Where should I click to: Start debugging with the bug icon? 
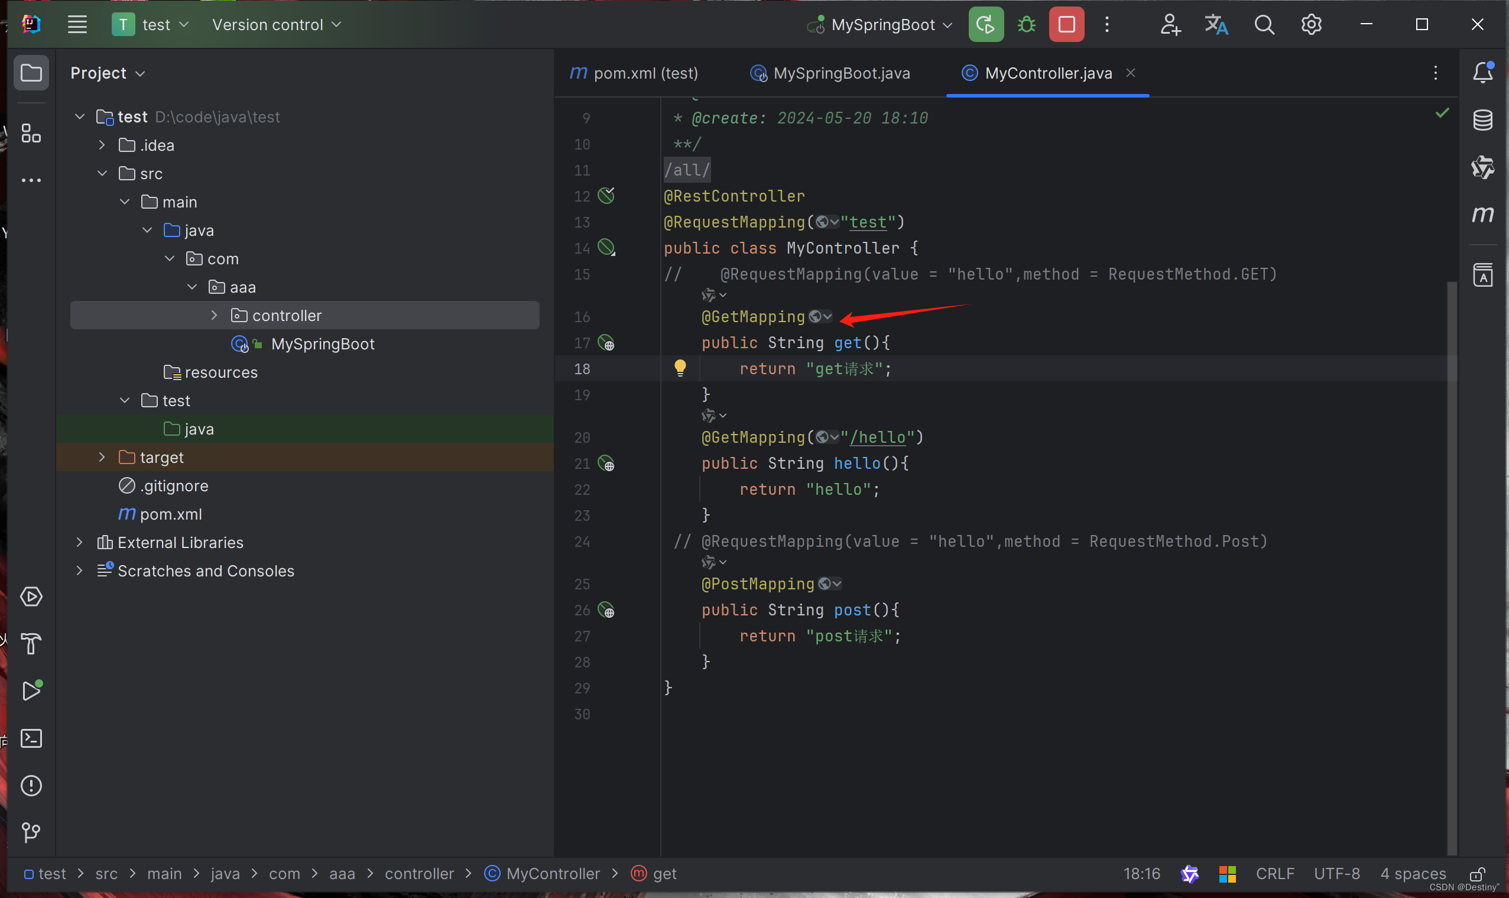[x=1026, y=24]
